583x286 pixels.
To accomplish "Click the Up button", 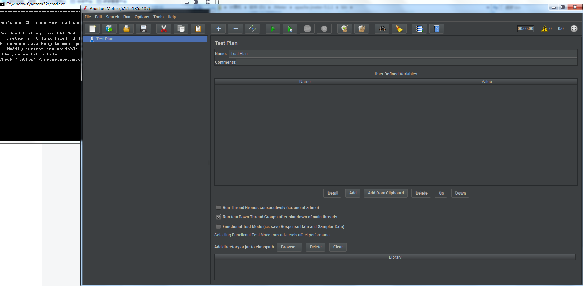I will pos(441,193).
